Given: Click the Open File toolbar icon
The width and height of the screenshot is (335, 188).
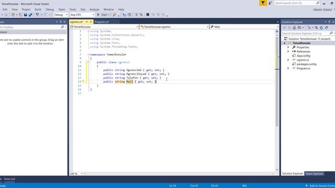Looking at the screenshot, I should click(x=20, y=15).
